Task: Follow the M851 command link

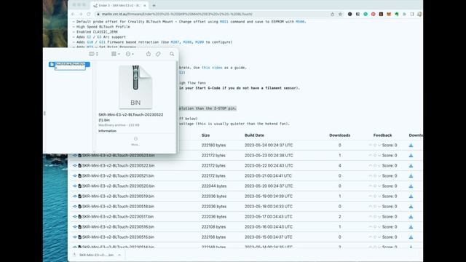Action: [224, 22]
